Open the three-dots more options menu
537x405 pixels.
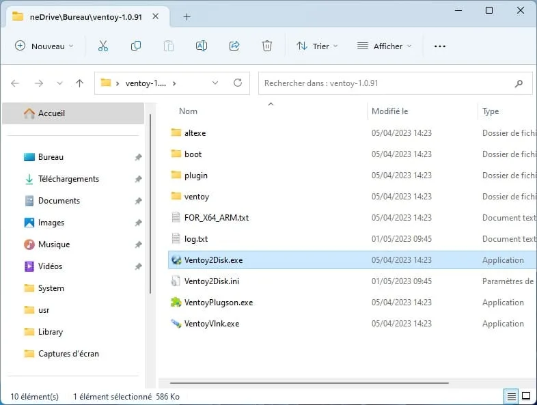tap(440, 46)
